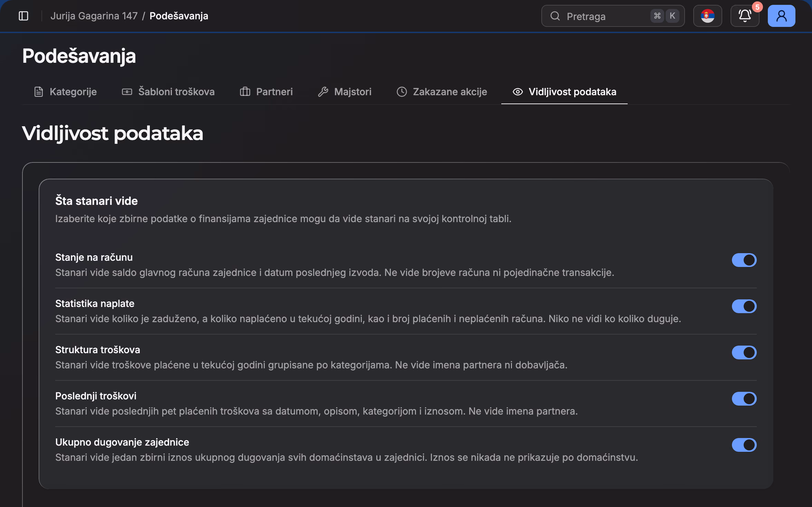This screenshot has height=507, width=812.
Task: Click the Zakazane akcije clock icon
Action: click(402, 92)
